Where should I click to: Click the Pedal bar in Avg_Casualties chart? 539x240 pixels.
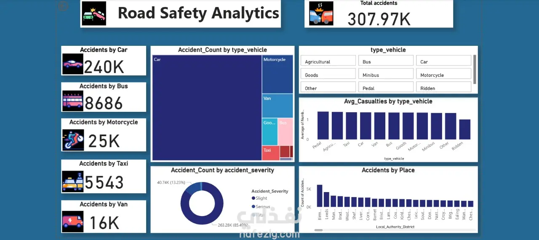pyautogui.click(x=323, y=125)
